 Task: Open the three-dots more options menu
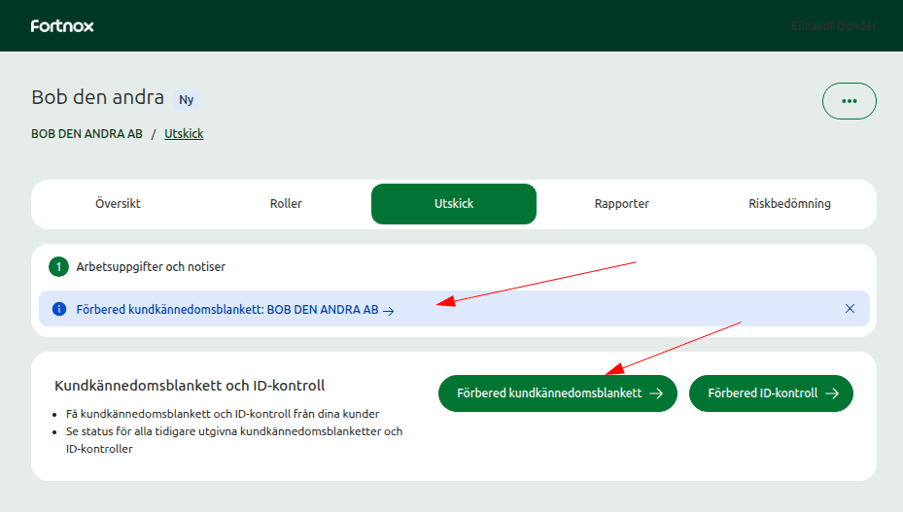849,101
